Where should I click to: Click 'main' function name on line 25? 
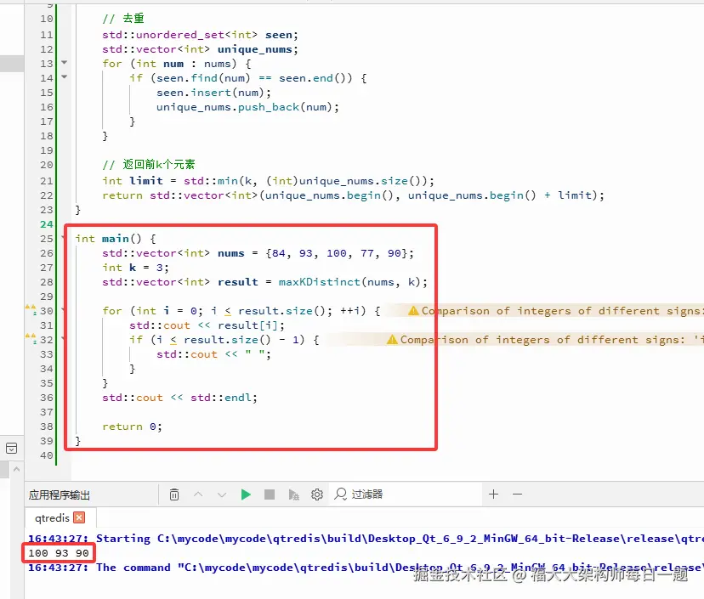point(116,238)
